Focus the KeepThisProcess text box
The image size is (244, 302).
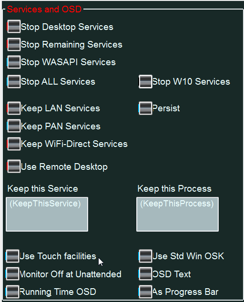[177, 214]
